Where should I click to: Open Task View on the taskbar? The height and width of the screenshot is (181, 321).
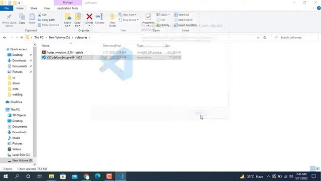tap(39, 176)
